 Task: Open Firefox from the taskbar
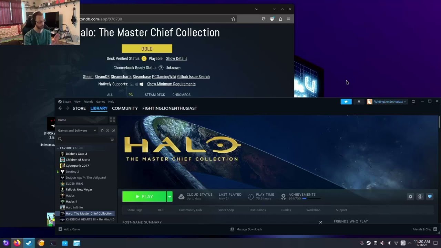point(17,243)
